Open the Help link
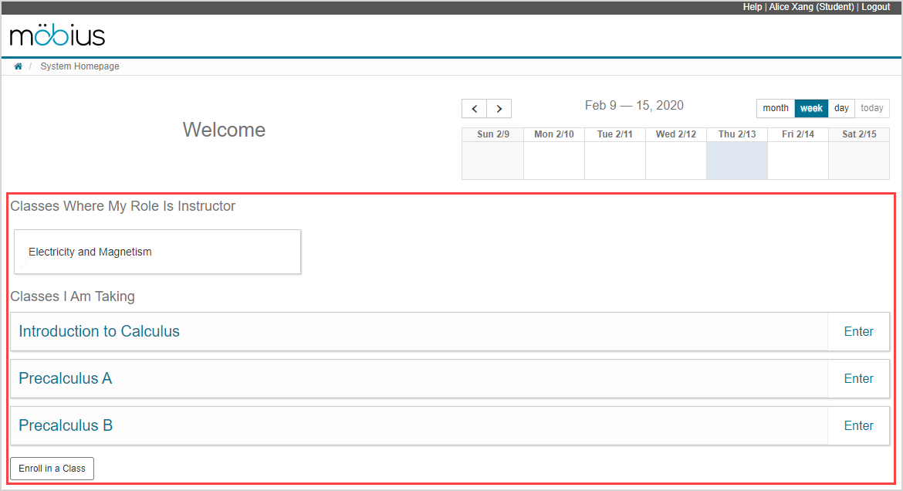903x491 pixels. [x=752, y=7]
